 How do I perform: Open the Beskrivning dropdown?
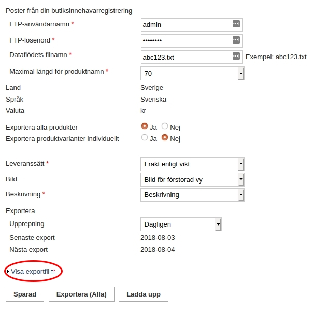[192, 195]
